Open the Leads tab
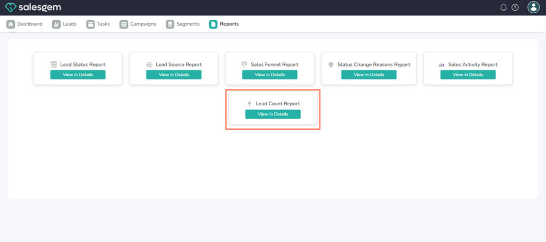This screenshot has height=242, width=546. [x=65, y=24]
